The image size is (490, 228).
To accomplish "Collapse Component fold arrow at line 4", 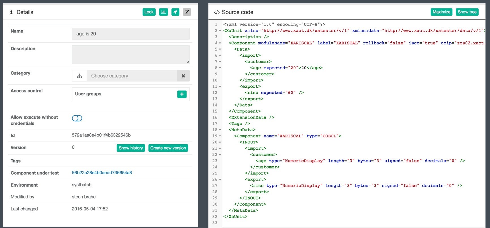I will (x=220, y=43).
